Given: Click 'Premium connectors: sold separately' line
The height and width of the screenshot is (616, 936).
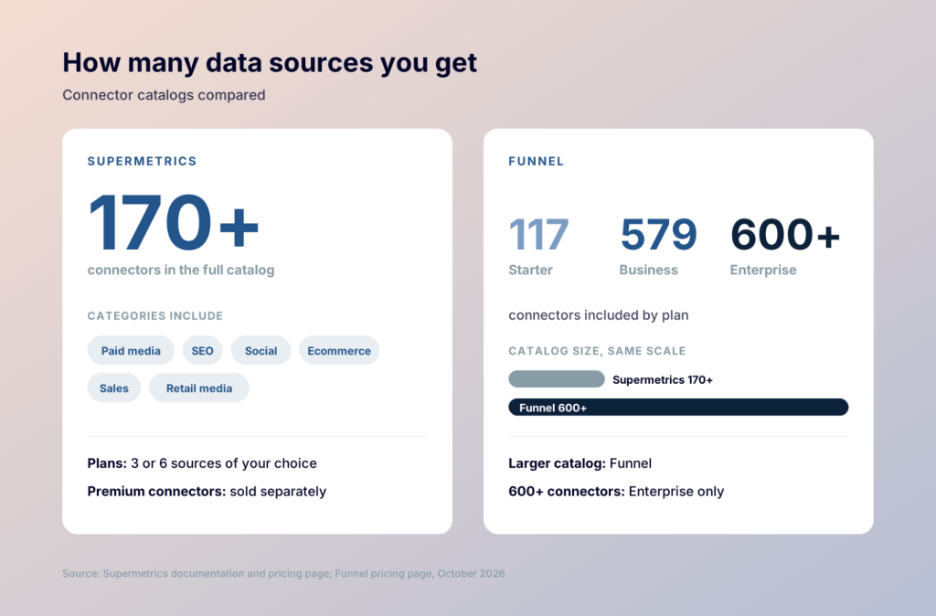Looking at the screenshot, I should (x=207, y=492).
